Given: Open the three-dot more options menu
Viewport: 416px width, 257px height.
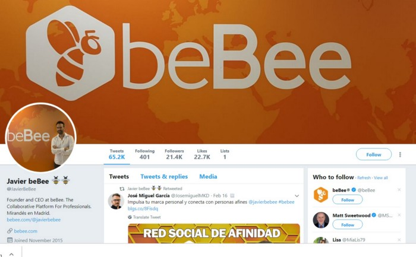Looking at the screenshot, I should click(x=400, y=154).
